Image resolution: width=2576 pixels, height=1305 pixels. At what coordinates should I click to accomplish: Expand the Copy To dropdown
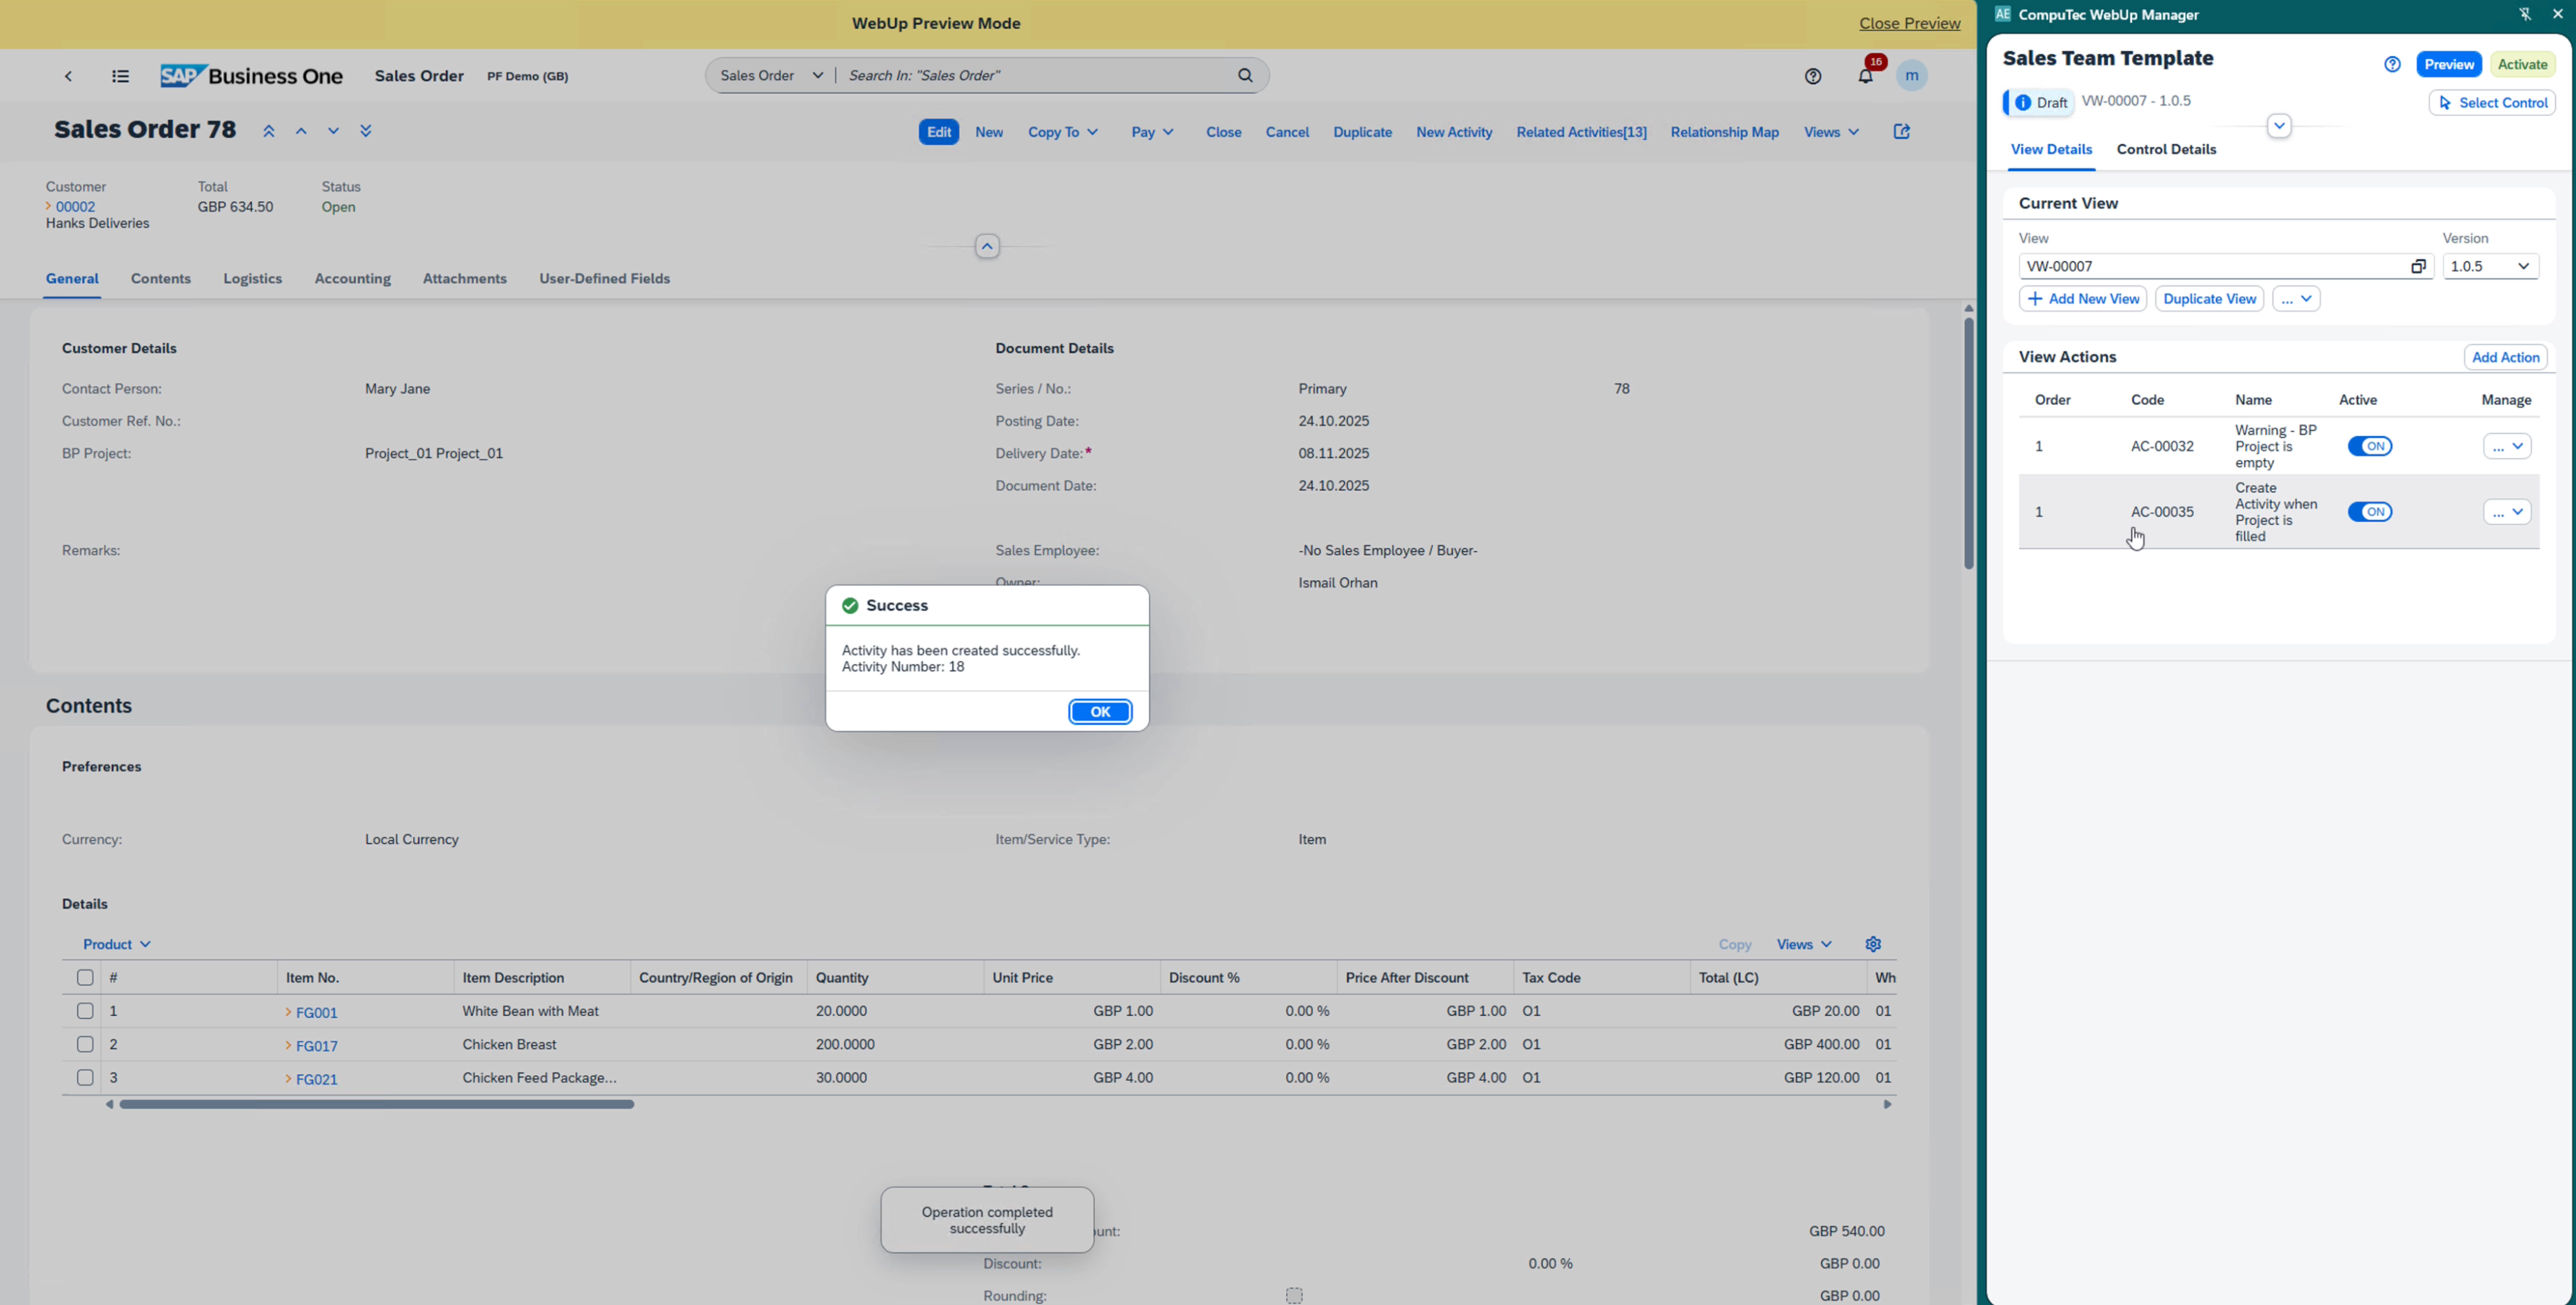(x=1063, y=132)
